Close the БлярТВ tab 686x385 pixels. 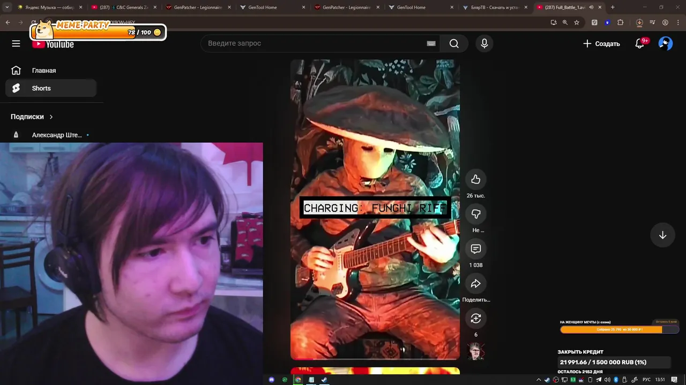click(526, 7)
